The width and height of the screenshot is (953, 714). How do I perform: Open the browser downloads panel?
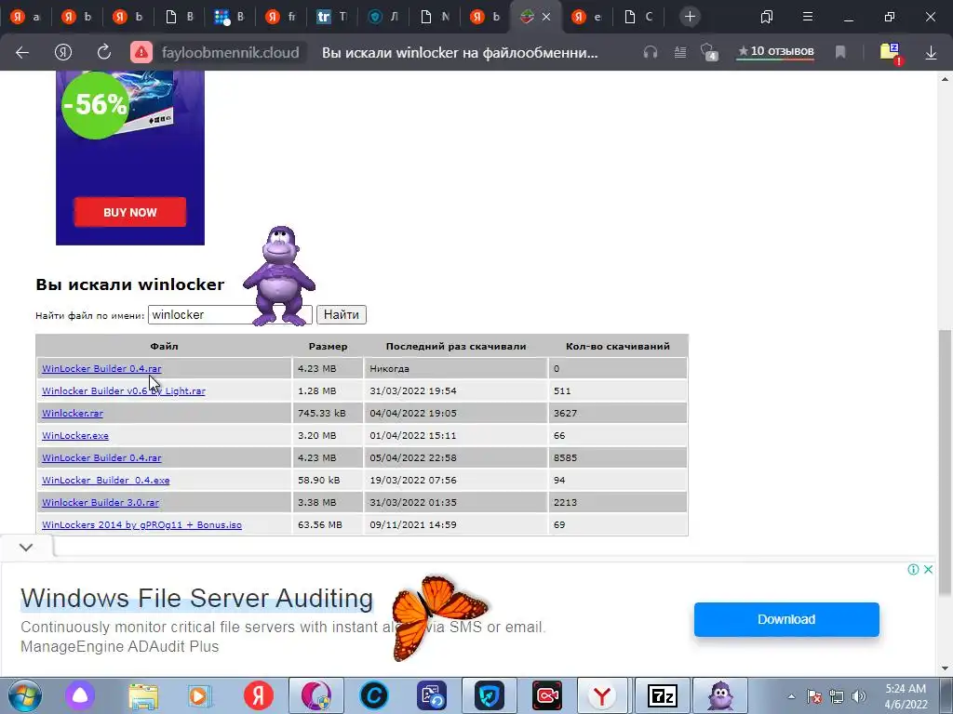pos(931,53)
